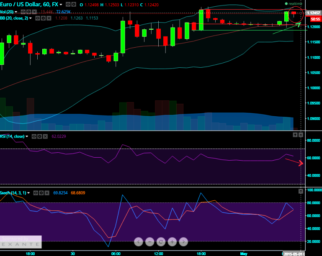Screen dimensions: 322x256
Task: Click the Stoch pane arrow button
Action: (301, 192)
